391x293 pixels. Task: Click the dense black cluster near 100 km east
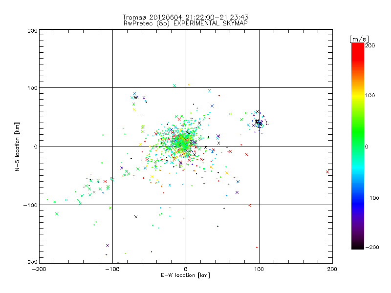(259, 123)
